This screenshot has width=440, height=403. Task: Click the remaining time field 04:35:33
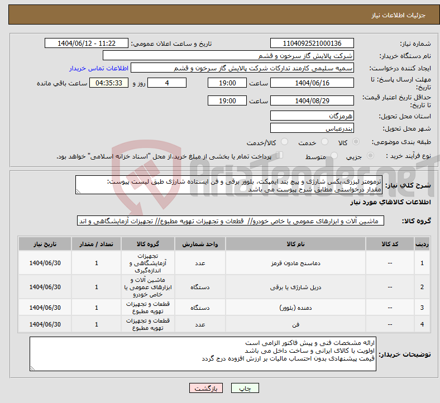[109, 83]
